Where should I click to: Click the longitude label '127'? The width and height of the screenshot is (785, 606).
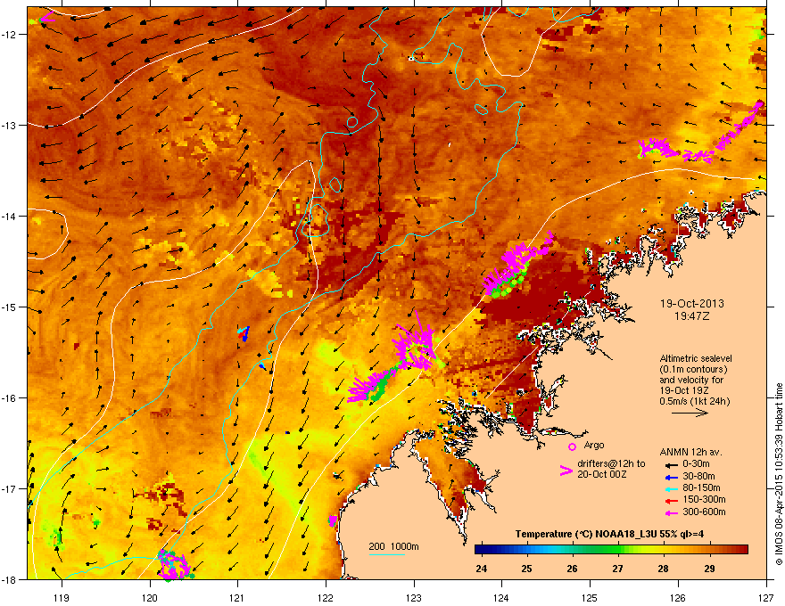point(766,597)
